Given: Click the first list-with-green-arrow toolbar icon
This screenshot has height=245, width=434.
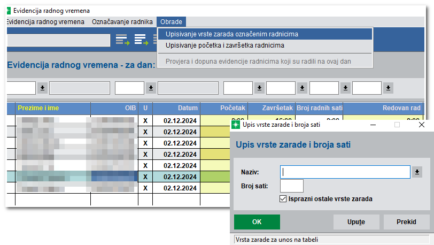Looking at the screenshot, I should coord(122,39).
